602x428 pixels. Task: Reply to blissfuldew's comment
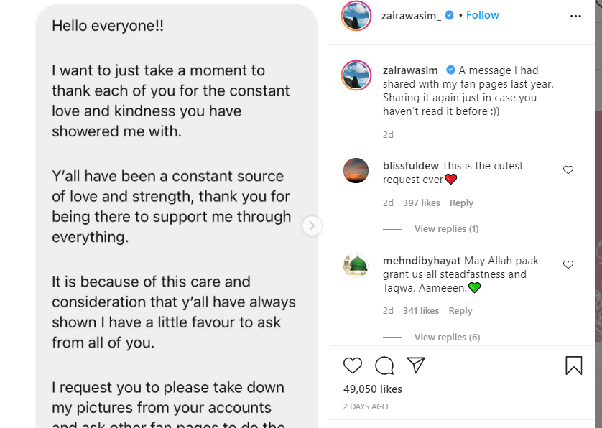(x=461, y=203)
